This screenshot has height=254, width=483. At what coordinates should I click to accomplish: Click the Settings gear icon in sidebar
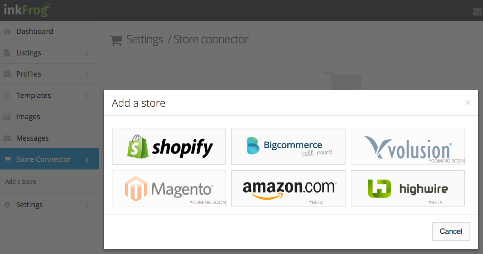click(7, 205)
